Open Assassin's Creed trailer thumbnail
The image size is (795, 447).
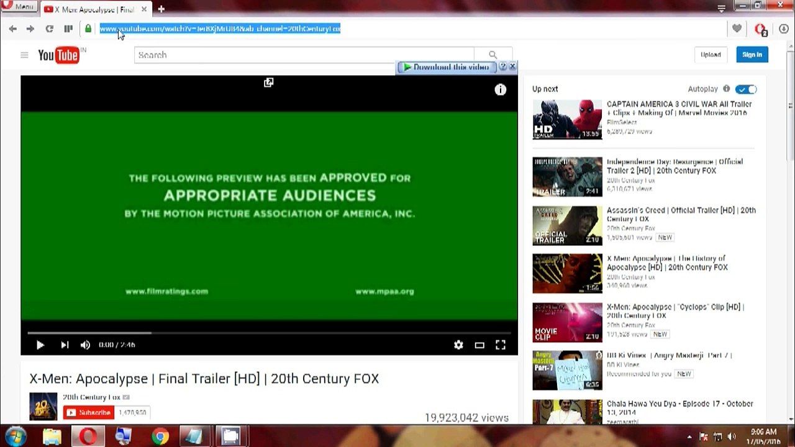[x=567, y=225]
